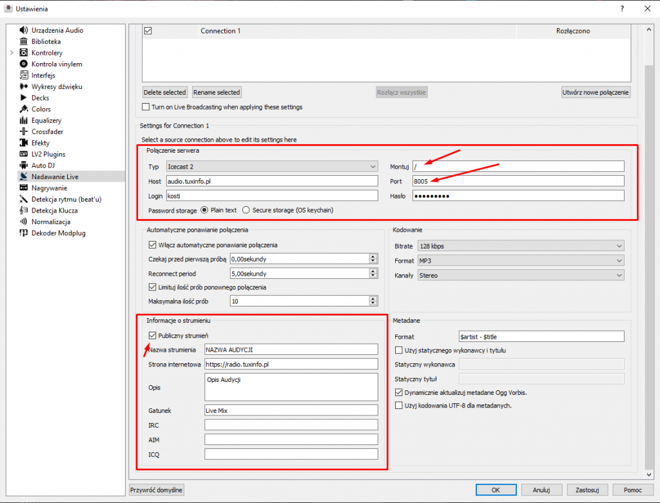Click the Wykresy dźwięku waveform icon

click(24, 86)
